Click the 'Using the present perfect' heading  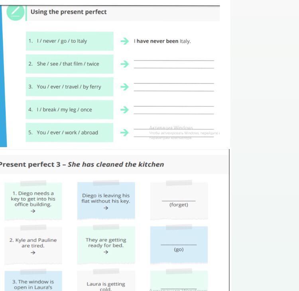(69, 12)
